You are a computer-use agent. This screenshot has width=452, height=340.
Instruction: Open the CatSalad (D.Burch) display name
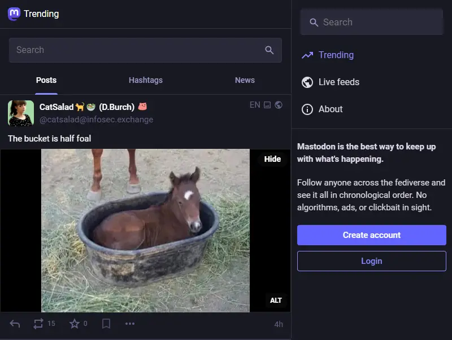93,107
